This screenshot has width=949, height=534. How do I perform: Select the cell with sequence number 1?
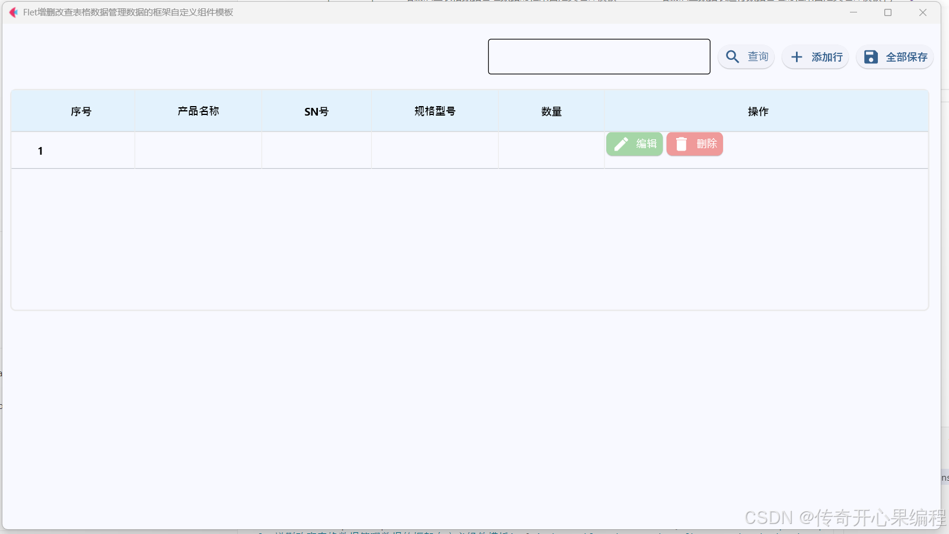(73, 151)
